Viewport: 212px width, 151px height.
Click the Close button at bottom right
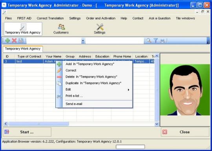click(185, 132)
